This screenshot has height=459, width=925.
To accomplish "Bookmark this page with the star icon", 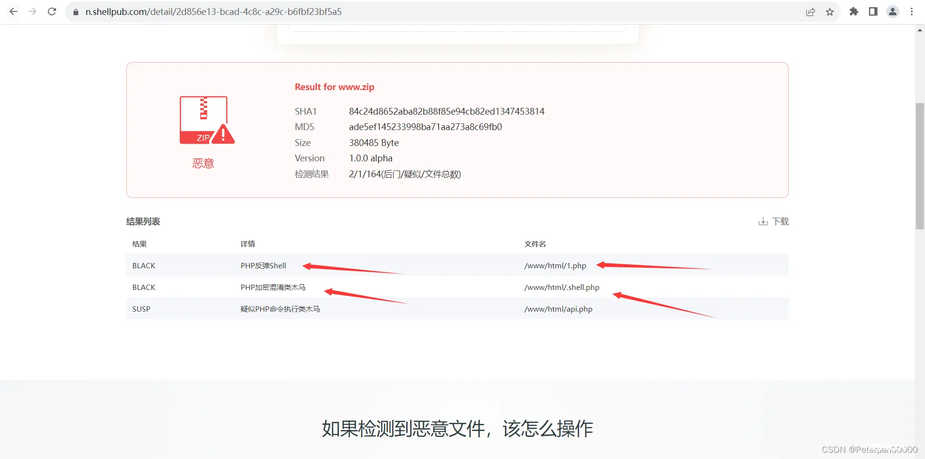I will point(830,12).
